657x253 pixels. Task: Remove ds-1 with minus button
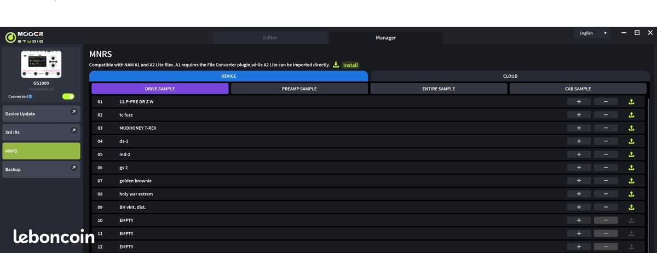click(x=606, y=141)
